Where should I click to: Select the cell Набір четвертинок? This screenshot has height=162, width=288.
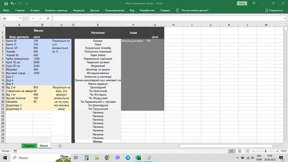tap(19, 59)
